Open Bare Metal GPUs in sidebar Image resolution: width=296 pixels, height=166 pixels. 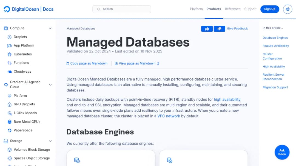(27, 122)
